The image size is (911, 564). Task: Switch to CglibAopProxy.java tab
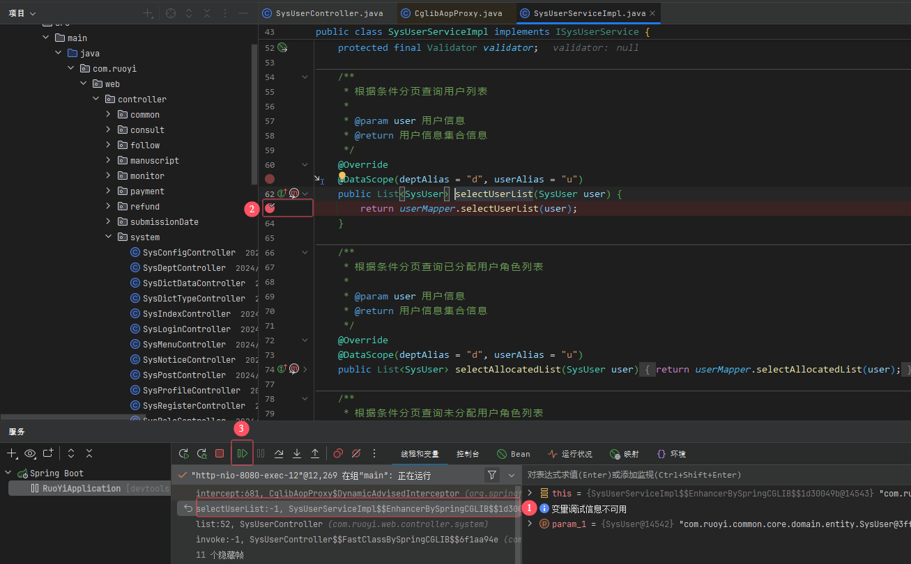(x=451, y=13)
